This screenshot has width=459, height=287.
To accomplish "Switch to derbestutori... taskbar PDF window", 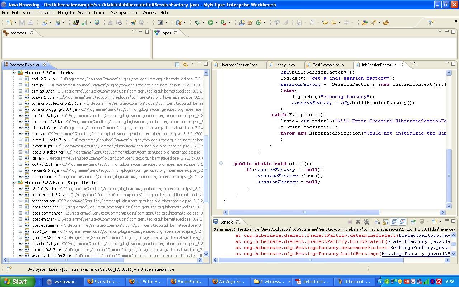I will (x=313, y=282).
